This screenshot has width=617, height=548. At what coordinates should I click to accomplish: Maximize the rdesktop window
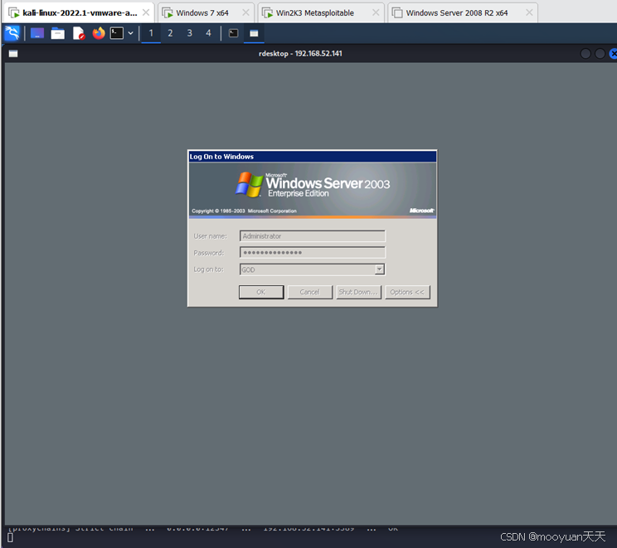[600, 54]
